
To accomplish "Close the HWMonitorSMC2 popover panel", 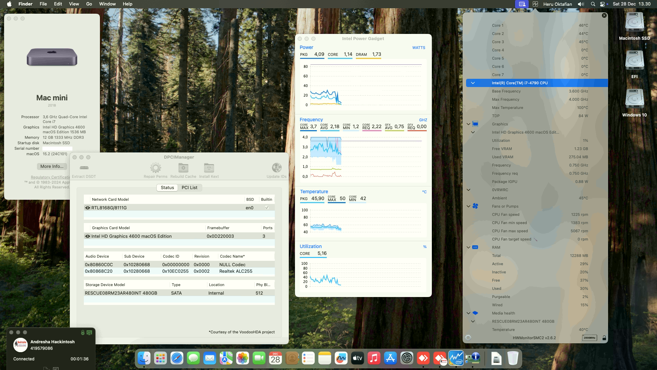I will 604,15.
